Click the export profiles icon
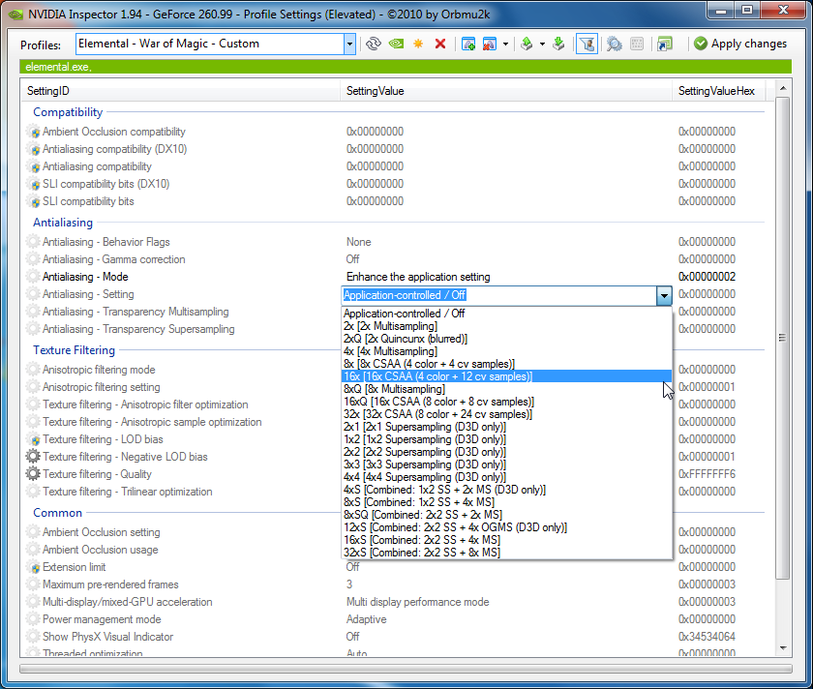The image size is (813, 689). pyautogui.click(x=527, y=44)
